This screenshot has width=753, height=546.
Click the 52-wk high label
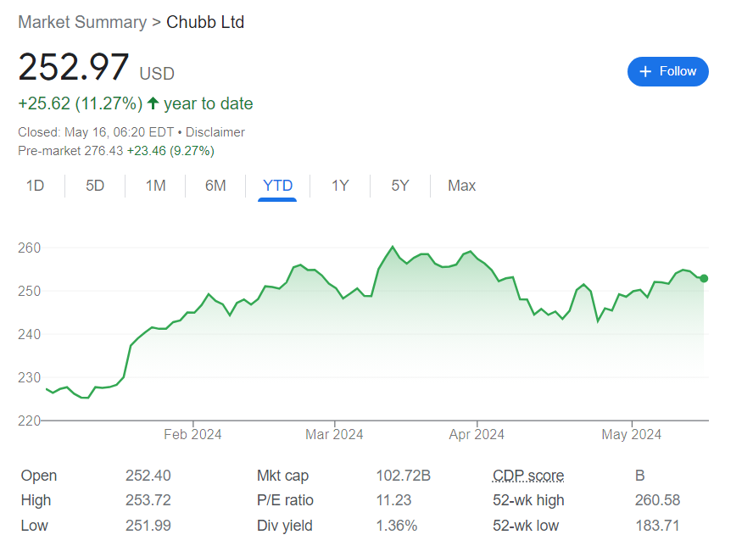[x=528, y=500]
